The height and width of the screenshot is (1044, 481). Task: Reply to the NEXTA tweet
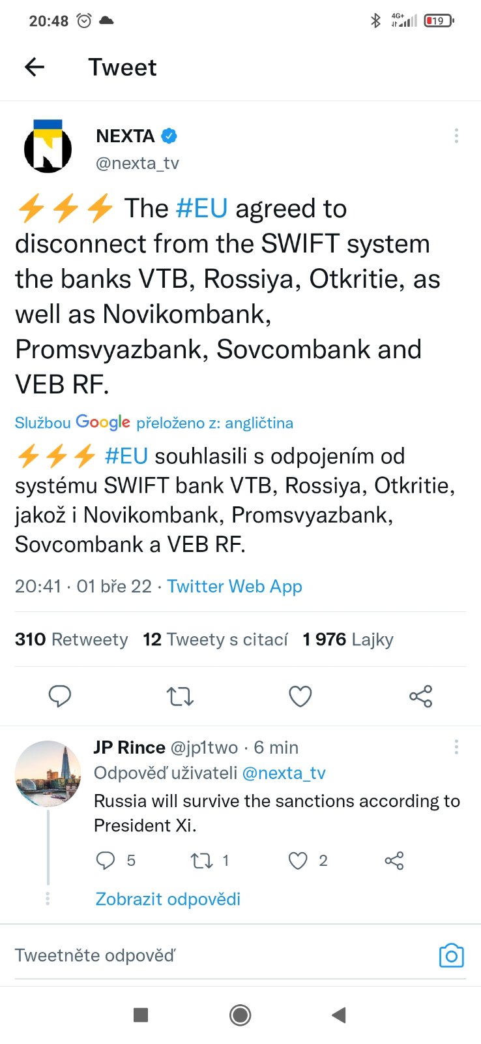pos(60,696)
